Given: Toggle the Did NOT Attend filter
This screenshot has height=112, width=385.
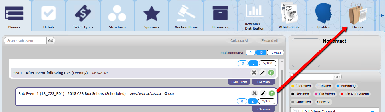Looking at the screenshot, I should click(x=355, y=94).
